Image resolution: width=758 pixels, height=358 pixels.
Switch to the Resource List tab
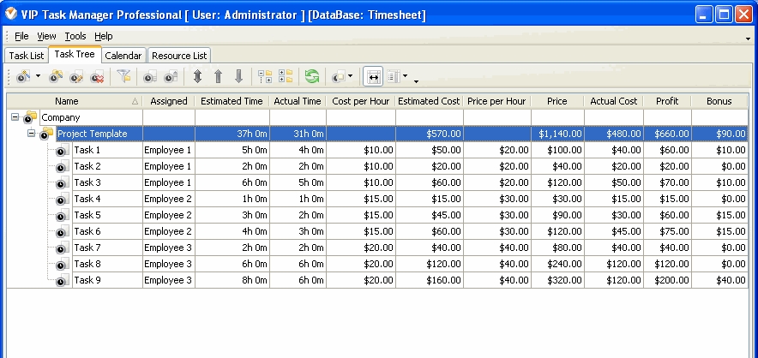179,56
